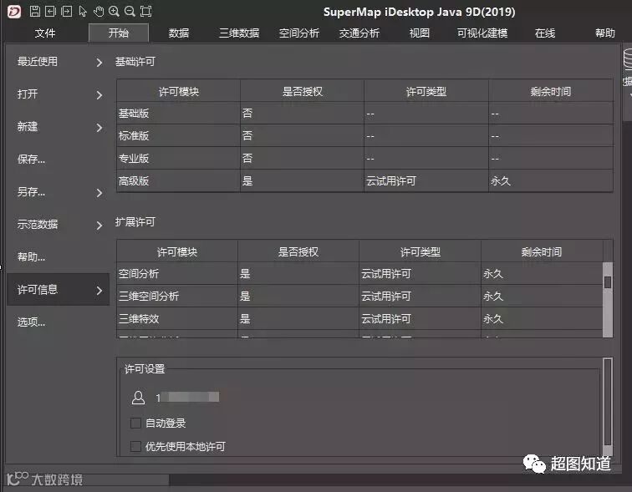Select the 基础版 row cell
632x492 pixels.
[179, 114]
